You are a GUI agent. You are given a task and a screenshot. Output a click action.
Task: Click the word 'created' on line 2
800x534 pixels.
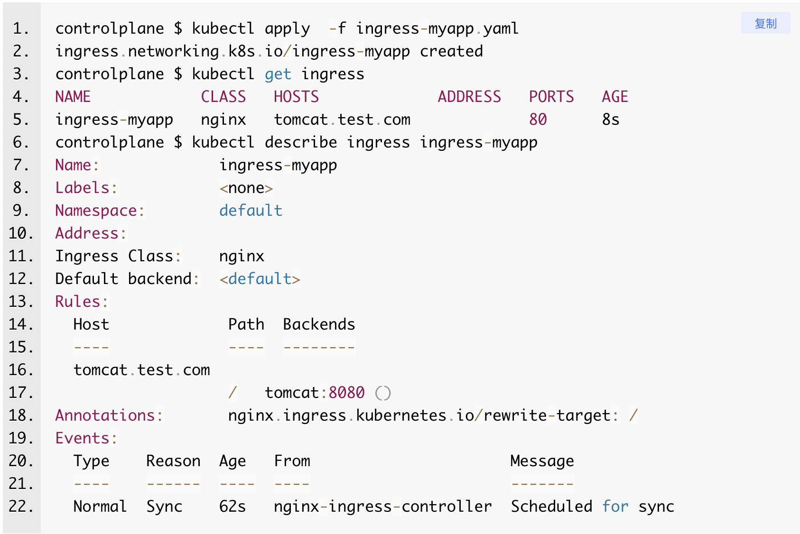coord(451,51)
